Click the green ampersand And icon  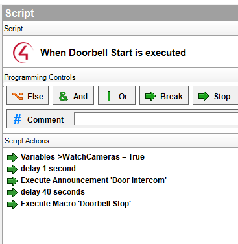pyautogui.click(x=64, y=96)
